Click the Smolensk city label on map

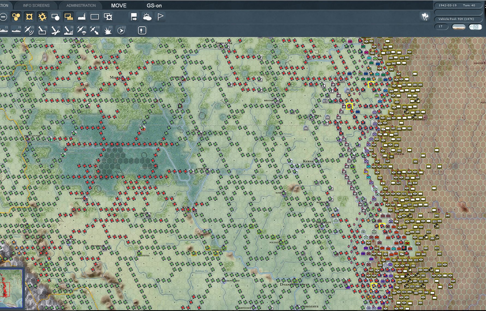[x=224, y=43]
